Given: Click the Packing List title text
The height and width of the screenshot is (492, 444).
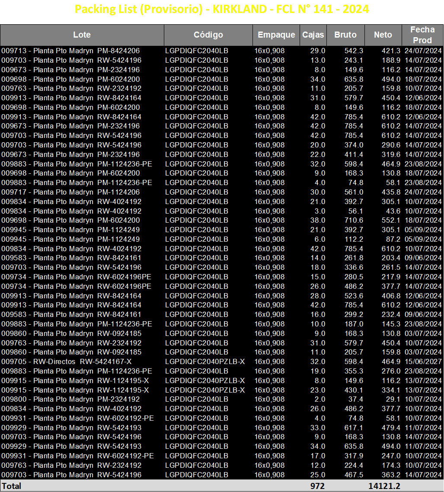Looking at the screenshot, I should 222,9.
